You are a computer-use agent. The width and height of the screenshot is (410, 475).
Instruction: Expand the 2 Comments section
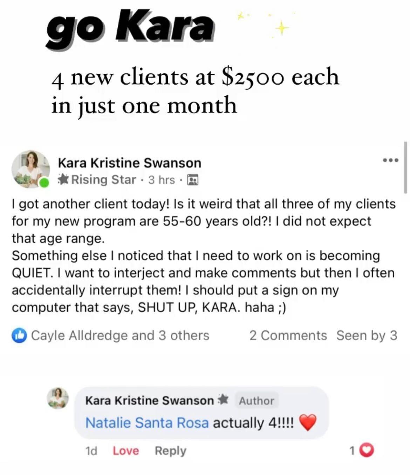coord(288,335)
